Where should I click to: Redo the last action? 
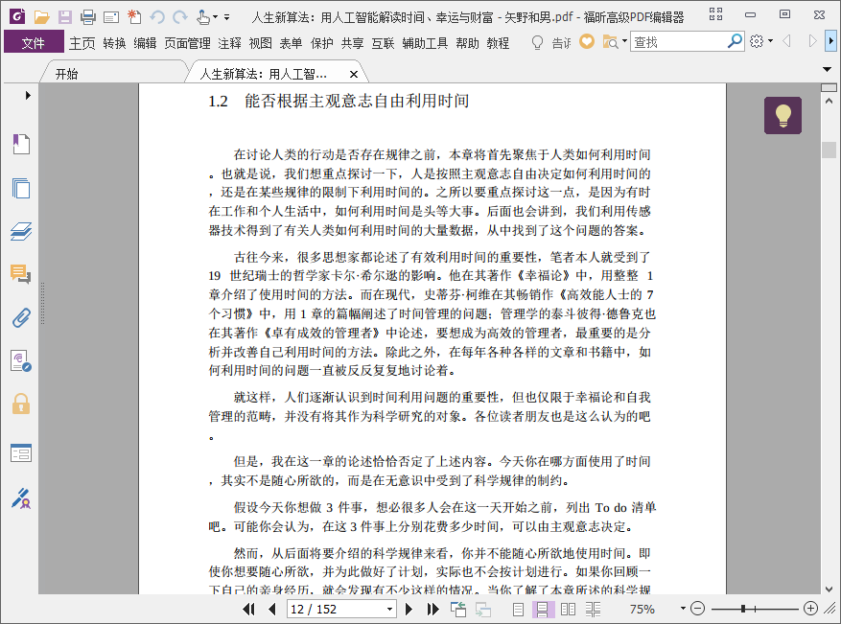[x=180, y=17]
